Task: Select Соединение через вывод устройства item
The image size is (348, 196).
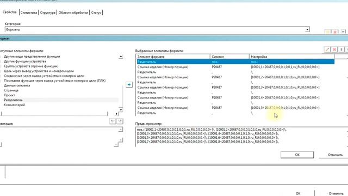Action: coord(44,76)
